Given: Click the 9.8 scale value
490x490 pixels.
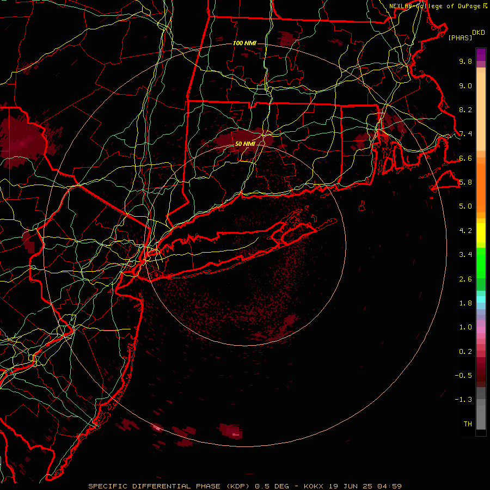Looking at the screenshot, I should click(x=465, y=61).
